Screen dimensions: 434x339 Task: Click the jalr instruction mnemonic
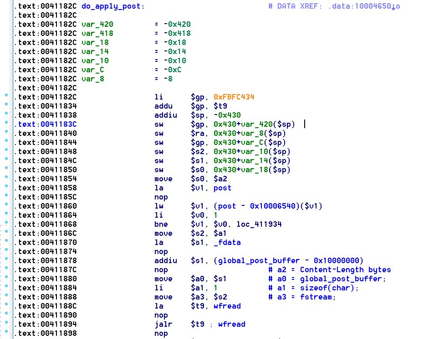(x=163, y=324)
